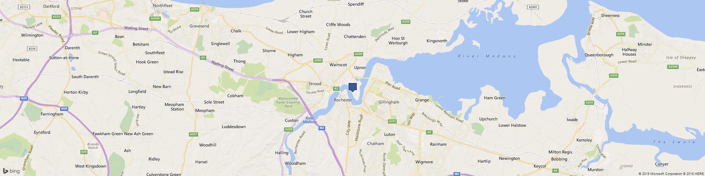705x176 pixels.
Task: Click the A231 road shield
Action: (392, 121)
